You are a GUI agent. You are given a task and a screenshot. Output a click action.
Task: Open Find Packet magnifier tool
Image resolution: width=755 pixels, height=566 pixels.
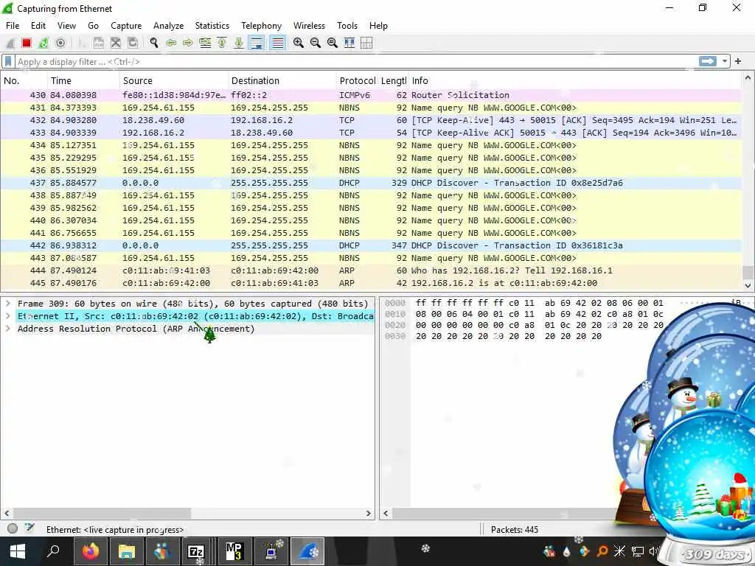tap(154, 43)
